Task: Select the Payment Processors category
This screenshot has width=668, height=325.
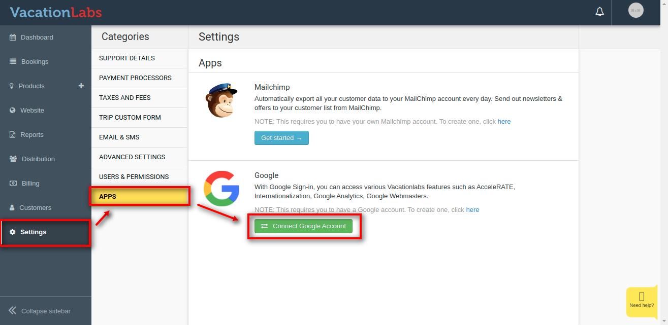Action: tap(135, 78)
